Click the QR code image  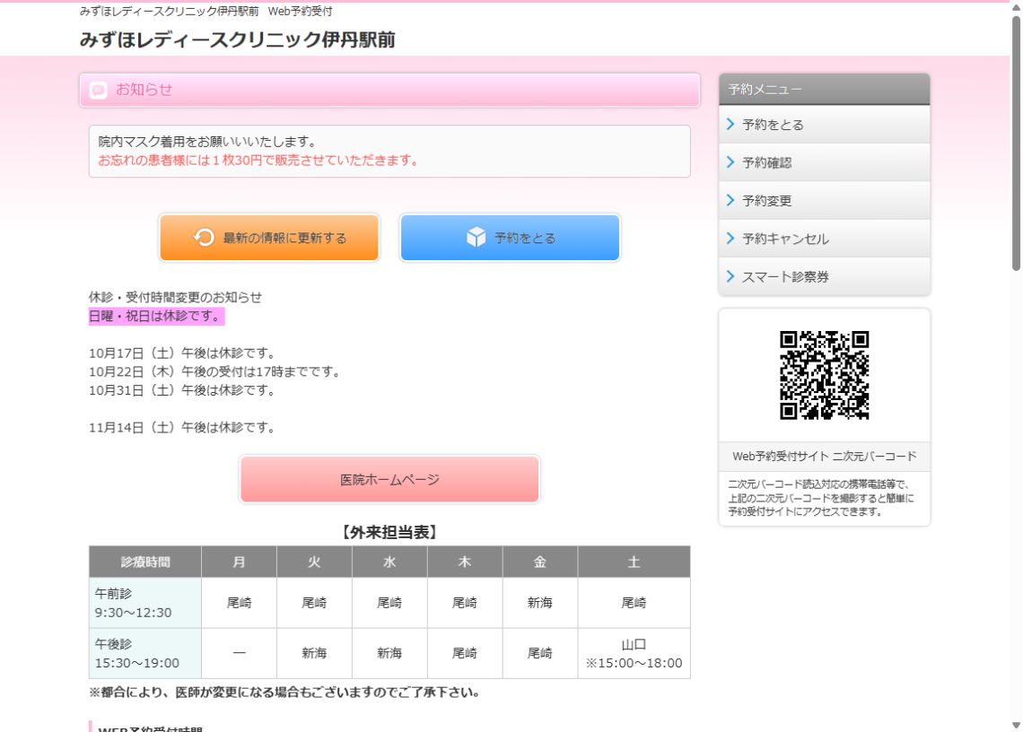[824, 375]
